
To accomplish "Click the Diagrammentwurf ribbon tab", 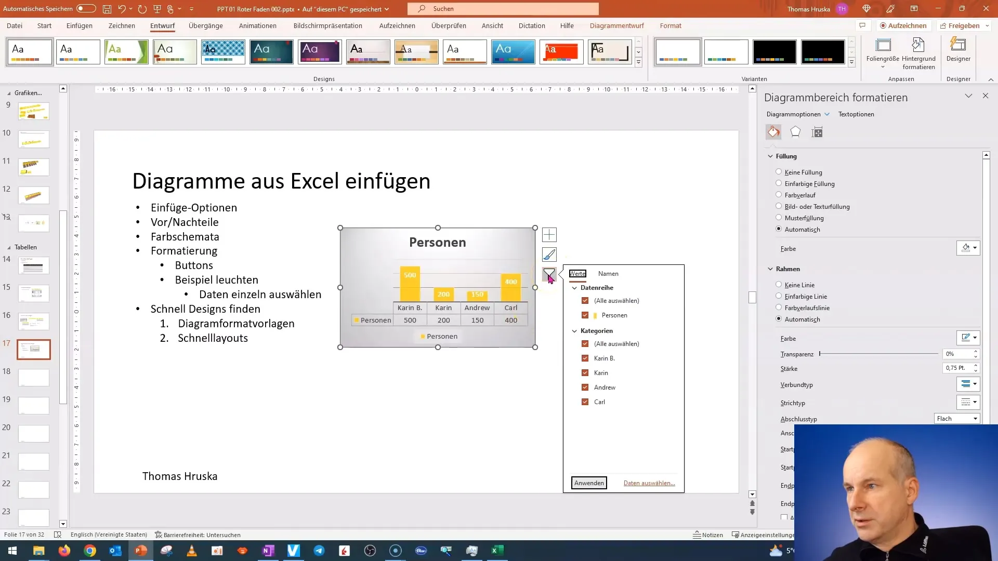I will pos(617,25).
